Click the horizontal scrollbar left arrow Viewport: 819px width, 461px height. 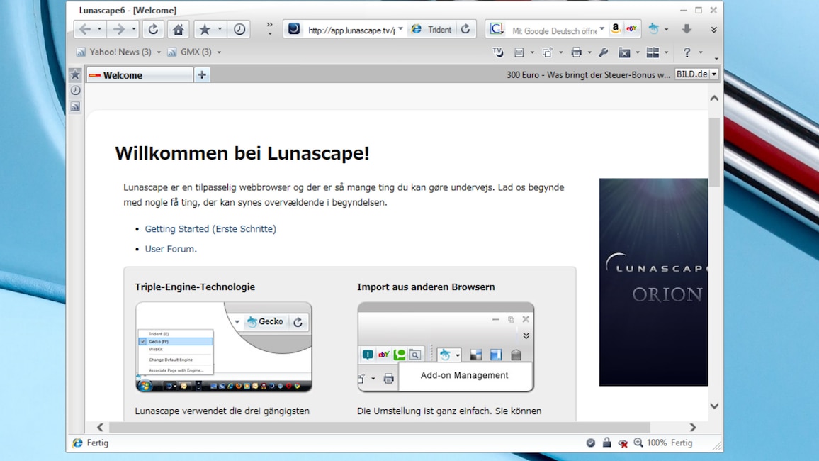point(101,428)
